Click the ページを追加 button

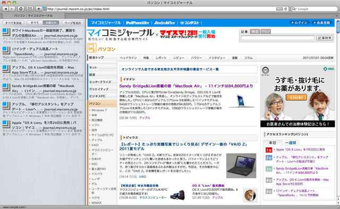73,23
